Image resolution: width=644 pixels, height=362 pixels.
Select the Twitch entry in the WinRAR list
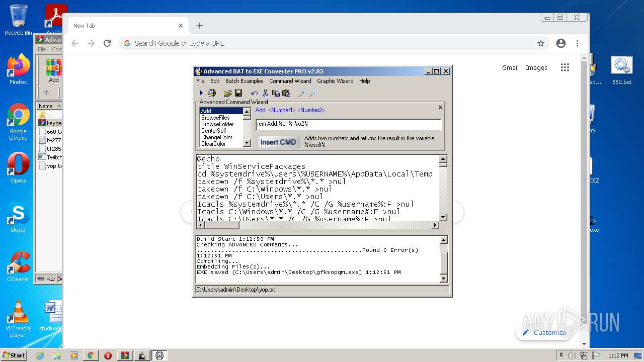[x=50, y=157]
